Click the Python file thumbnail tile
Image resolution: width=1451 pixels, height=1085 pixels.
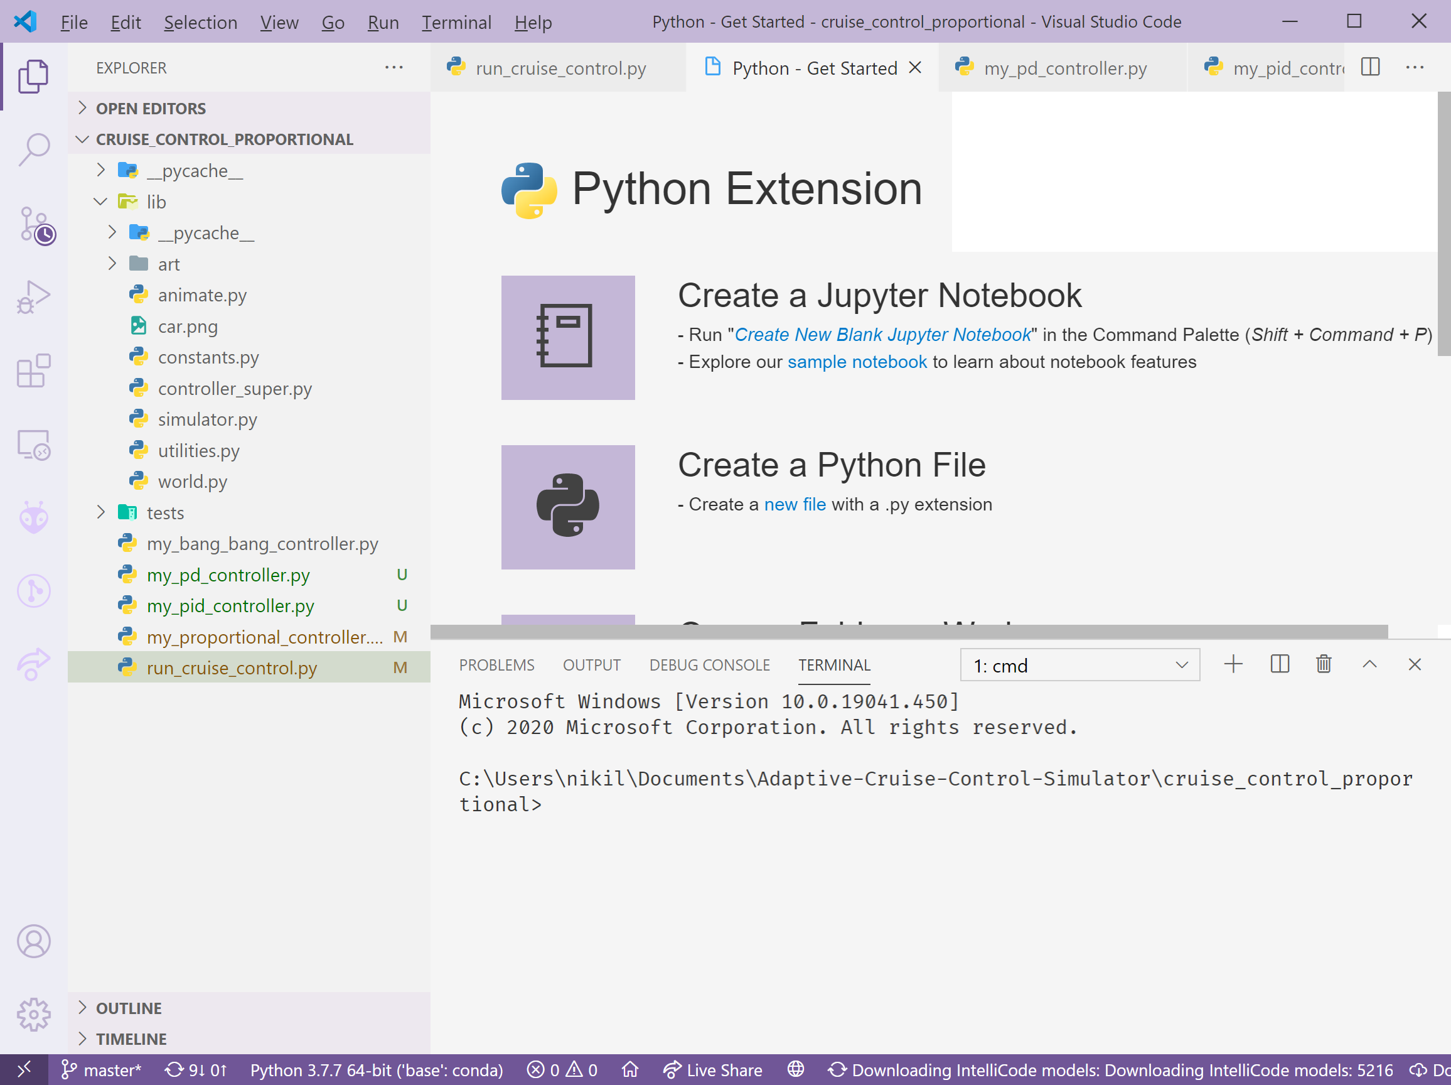[x=568, y=507]
